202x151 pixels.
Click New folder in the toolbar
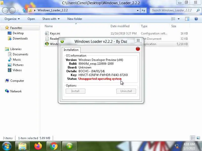pos(75,19)
